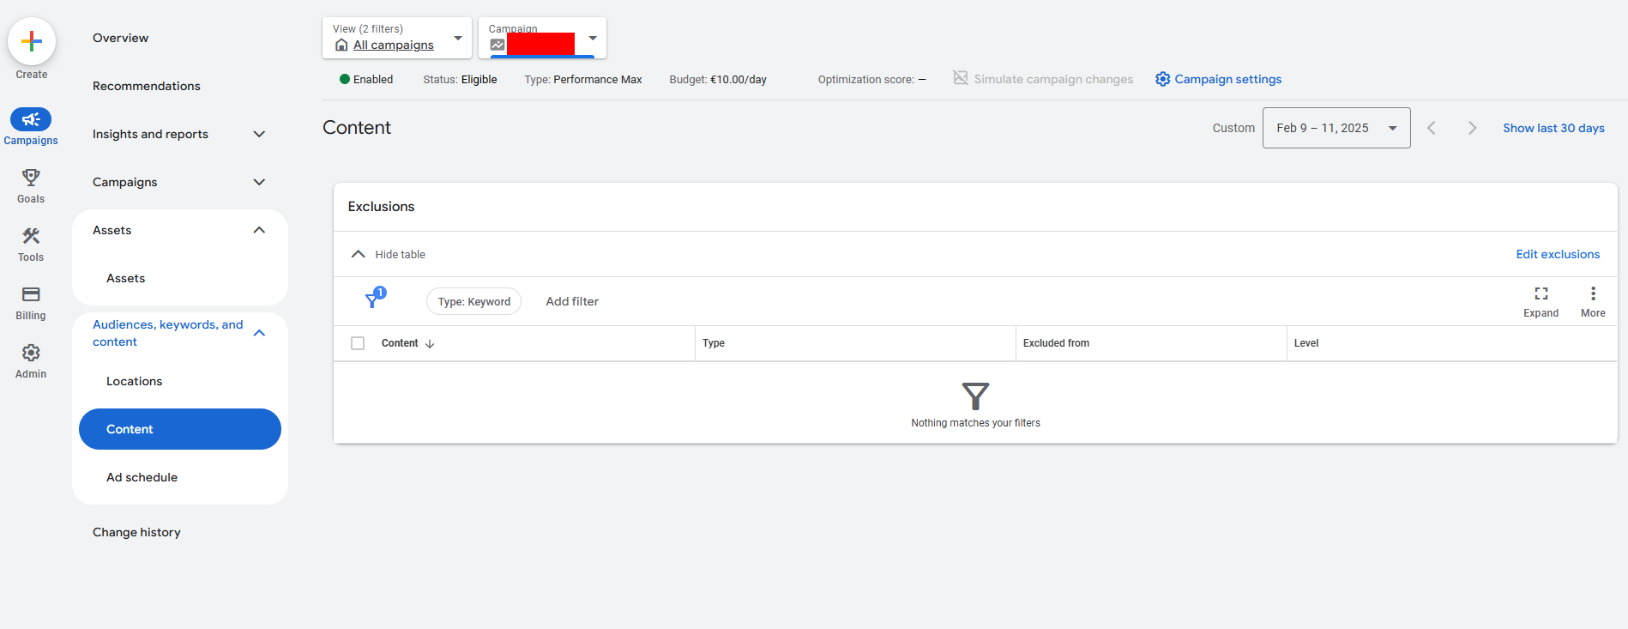Click the Simulate campaign changes icon
Screen dimensions: 1628x629
pos(961,78)
